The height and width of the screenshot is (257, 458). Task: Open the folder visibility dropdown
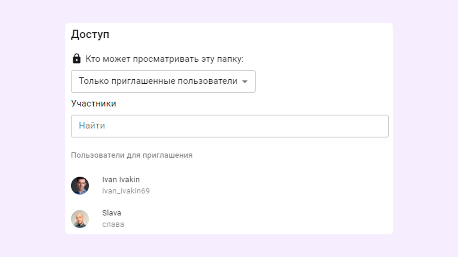(163, 81)
